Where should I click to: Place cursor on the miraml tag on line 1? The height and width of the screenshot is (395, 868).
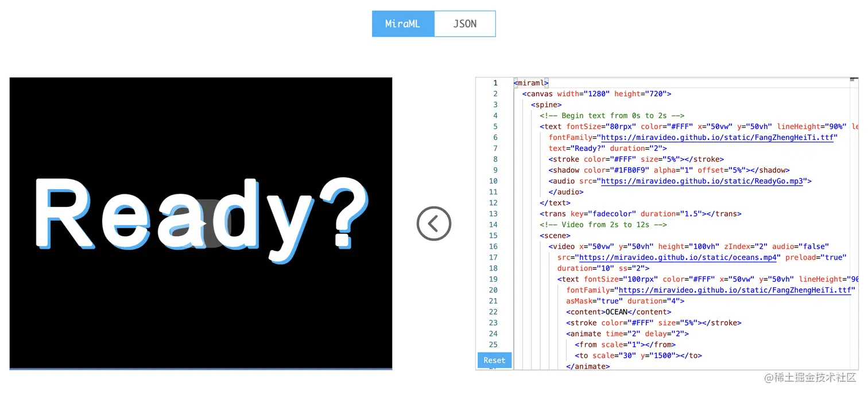pyautogui.click(x=531, y=83)
